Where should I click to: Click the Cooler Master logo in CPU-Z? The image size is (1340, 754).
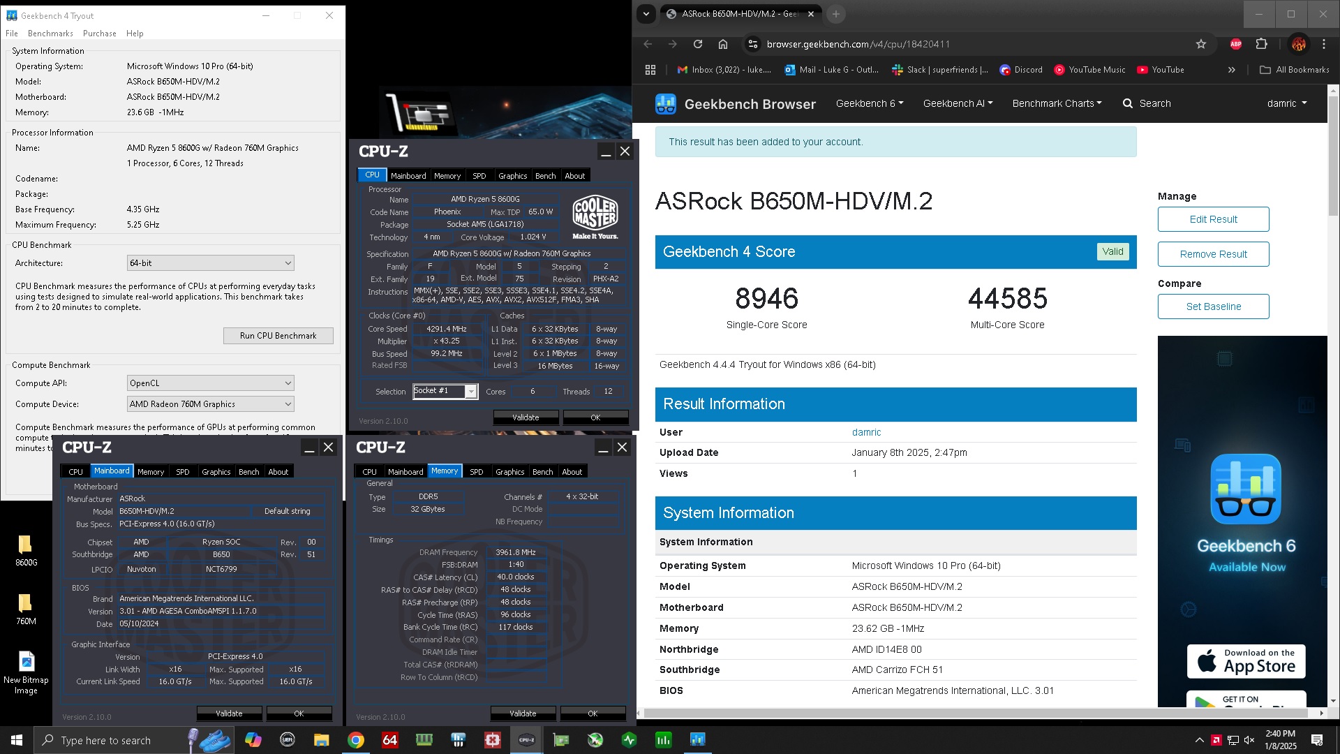(x=595, y=217)
